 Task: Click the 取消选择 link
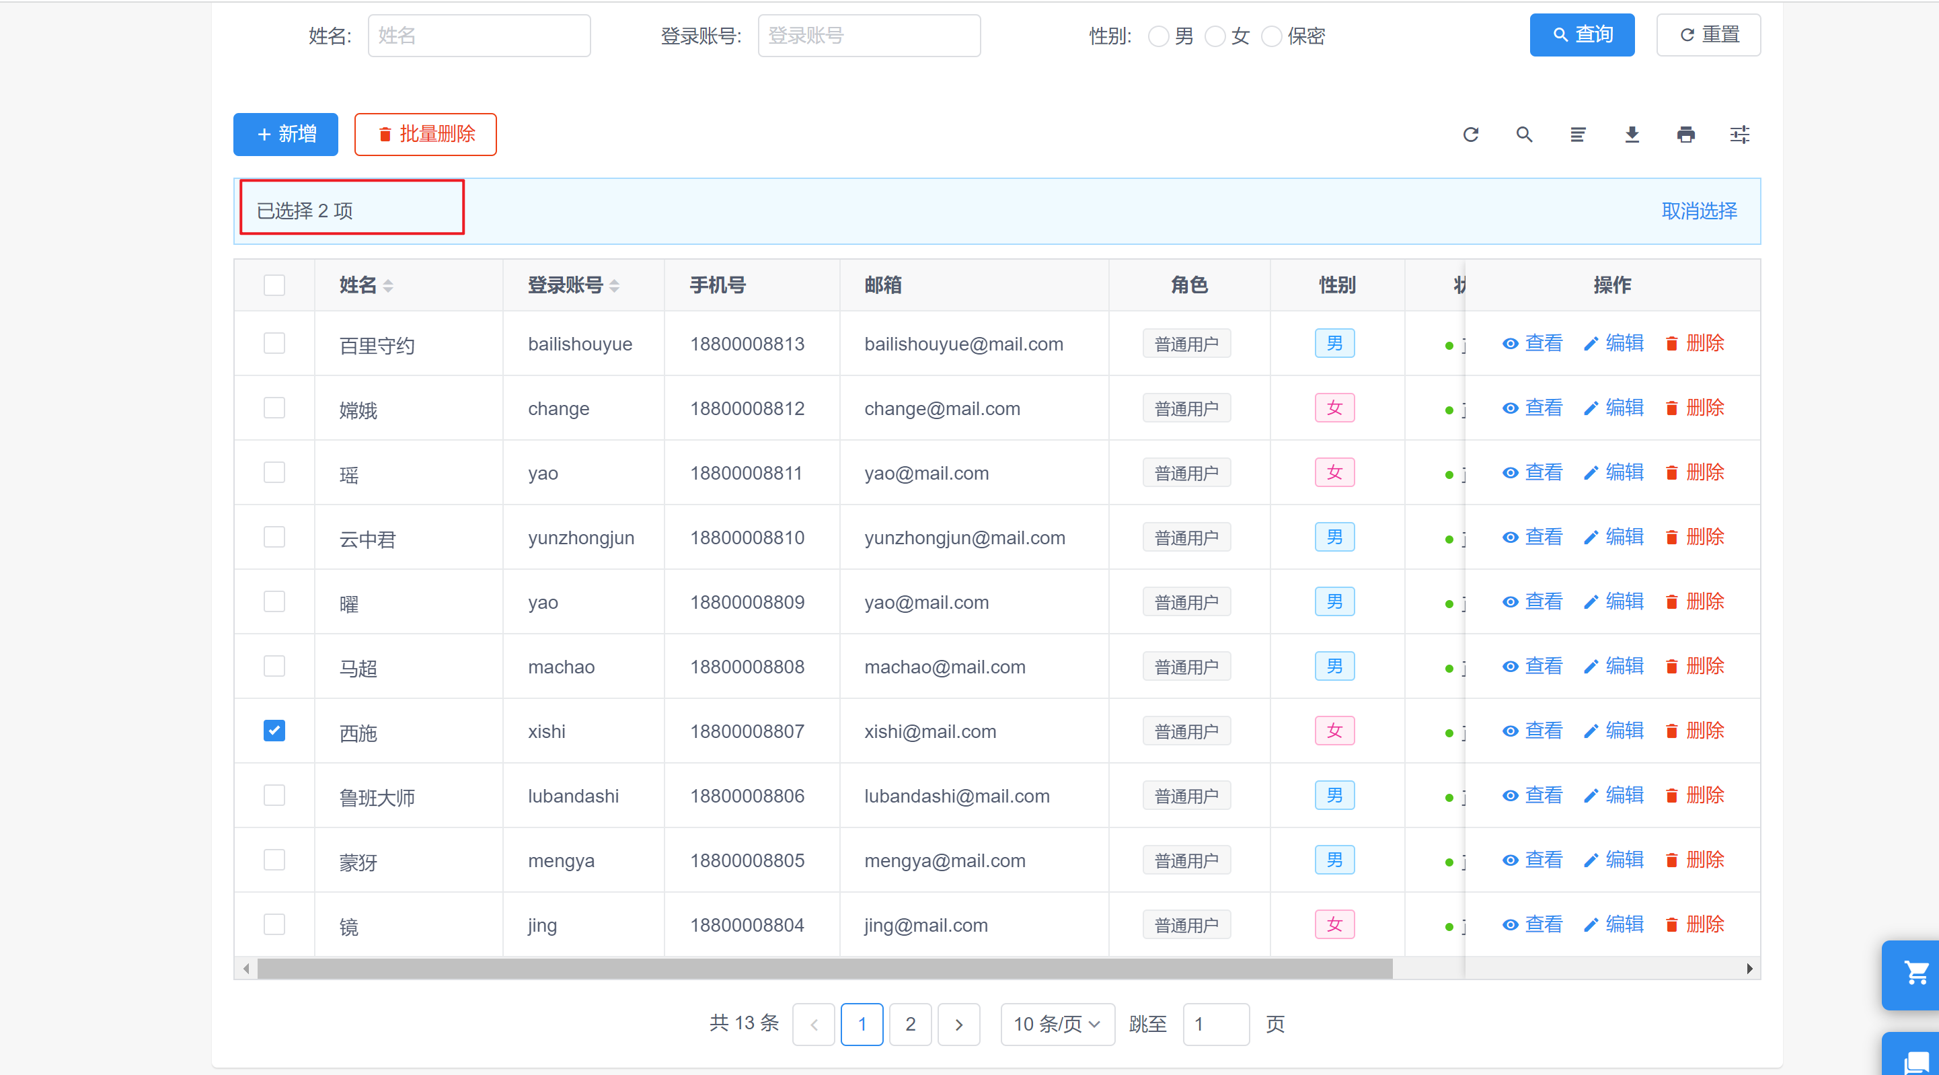(x=1699, y=211)
